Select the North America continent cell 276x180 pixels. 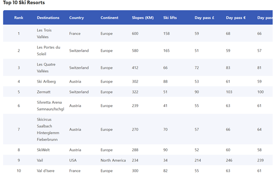coord(114,161)
